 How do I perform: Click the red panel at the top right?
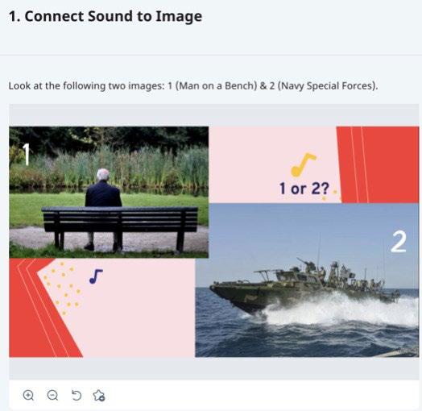click(x=379, y=164)
